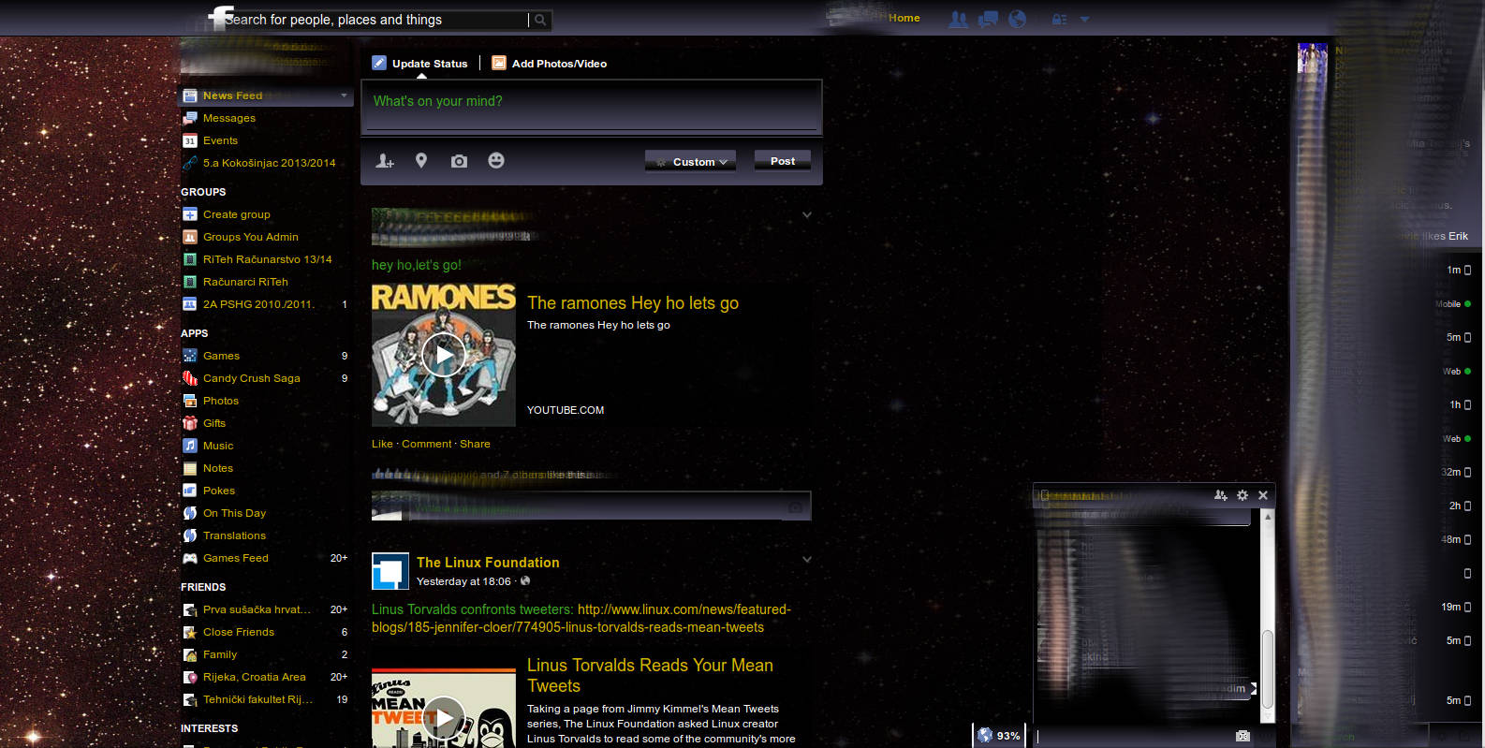Screen dimensions: 1485x748
Task: Open the privacy shortcuts lock icon
Action: [x=1059, y=19]
